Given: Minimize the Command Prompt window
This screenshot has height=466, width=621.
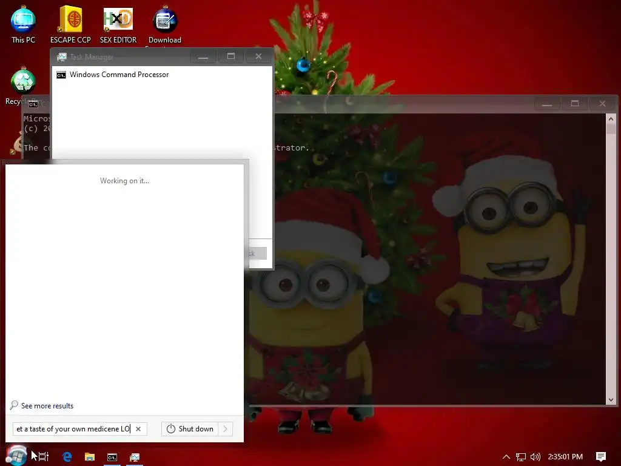Looking at the screenshot, I should [x=547, y=104].
